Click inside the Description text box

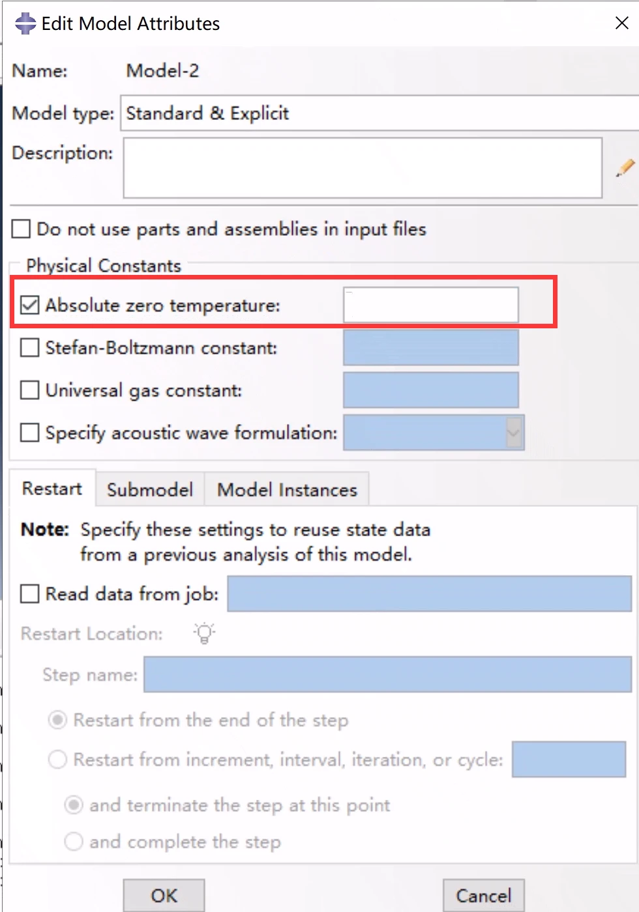362,167
